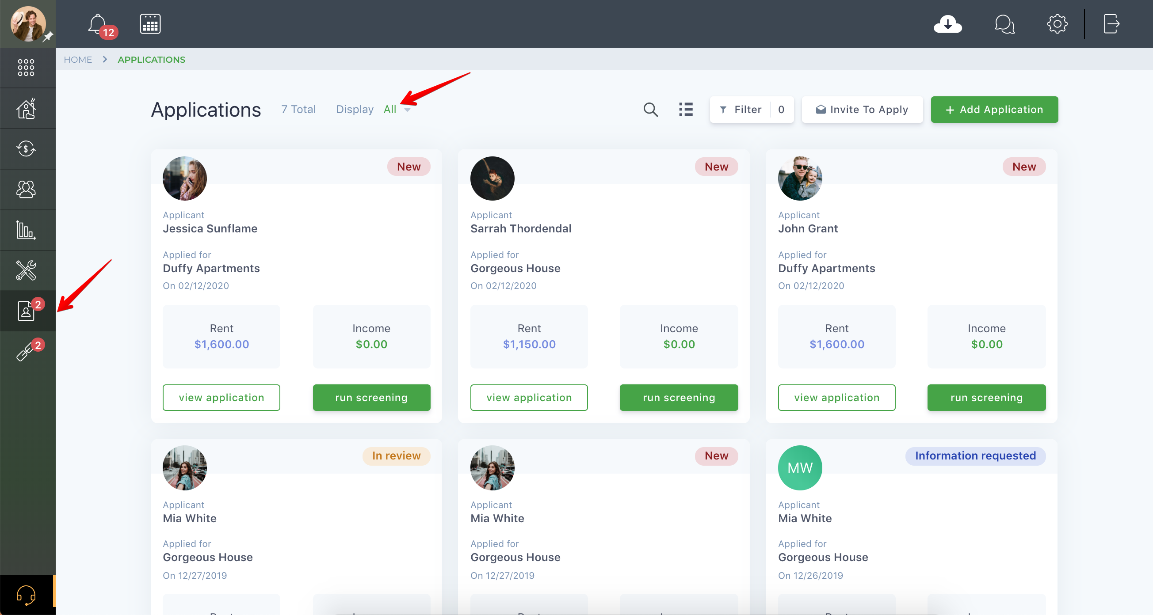Click the $1,150.00 rent value
This screenshot has height=615, width=1153.
coord(529,345)
